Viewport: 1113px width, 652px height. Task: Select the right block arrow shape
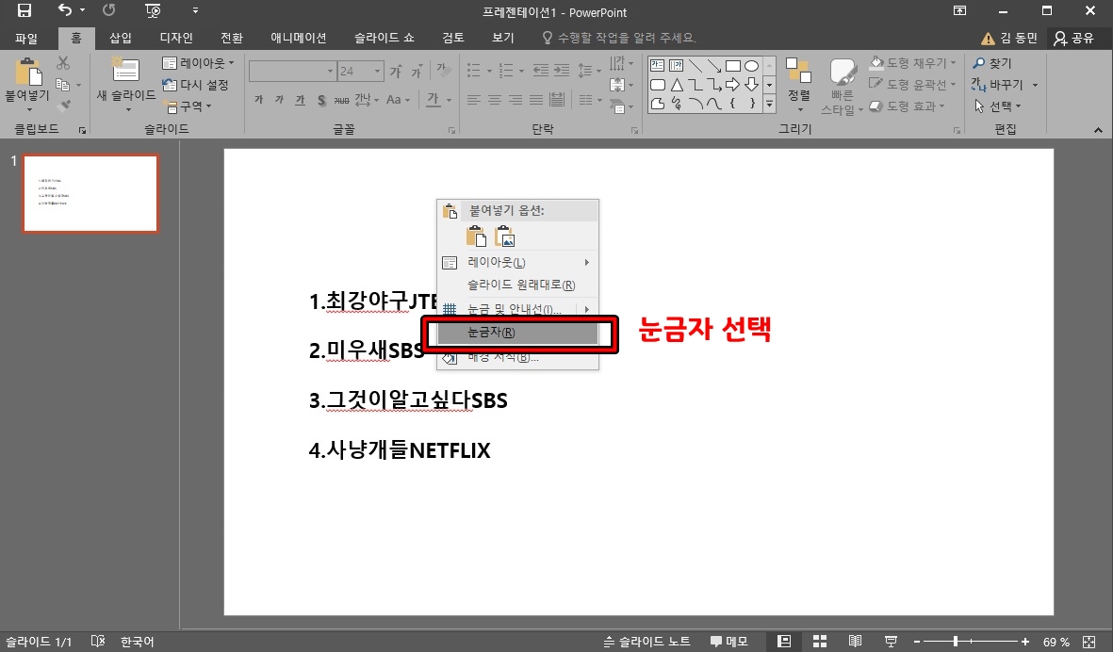[x=732, y=85]
